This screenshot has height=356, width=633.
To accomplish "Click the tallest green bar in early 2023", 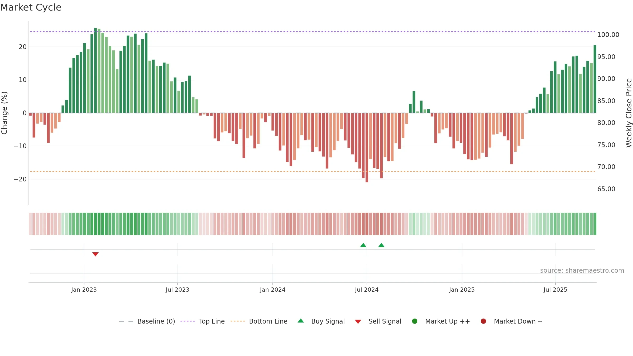I will pyautogui.click(x=95, y=70).
